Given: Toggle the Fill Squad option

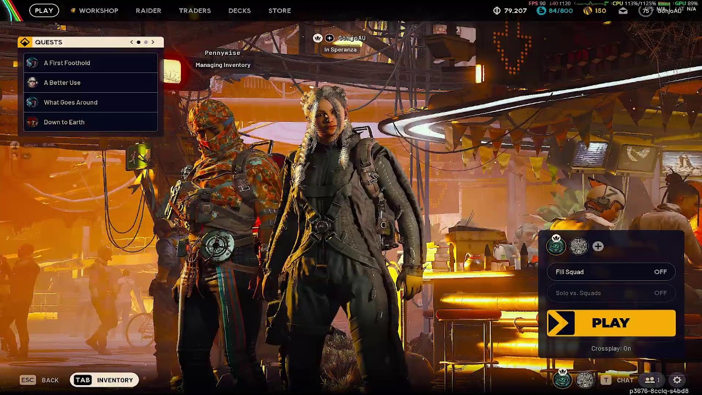Looking at the screenshot, I should tap(611, 272).
